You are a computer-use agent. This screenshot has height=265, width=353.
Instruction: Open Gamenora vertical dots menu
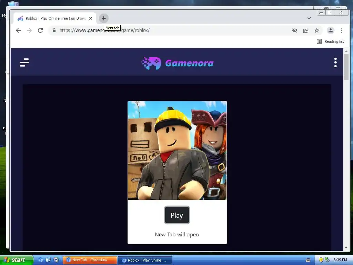(x=335, y=62)
